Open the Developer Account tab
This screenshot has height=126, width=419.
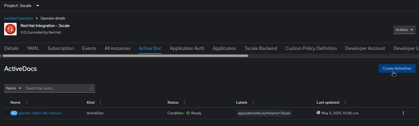coord(365,48)
